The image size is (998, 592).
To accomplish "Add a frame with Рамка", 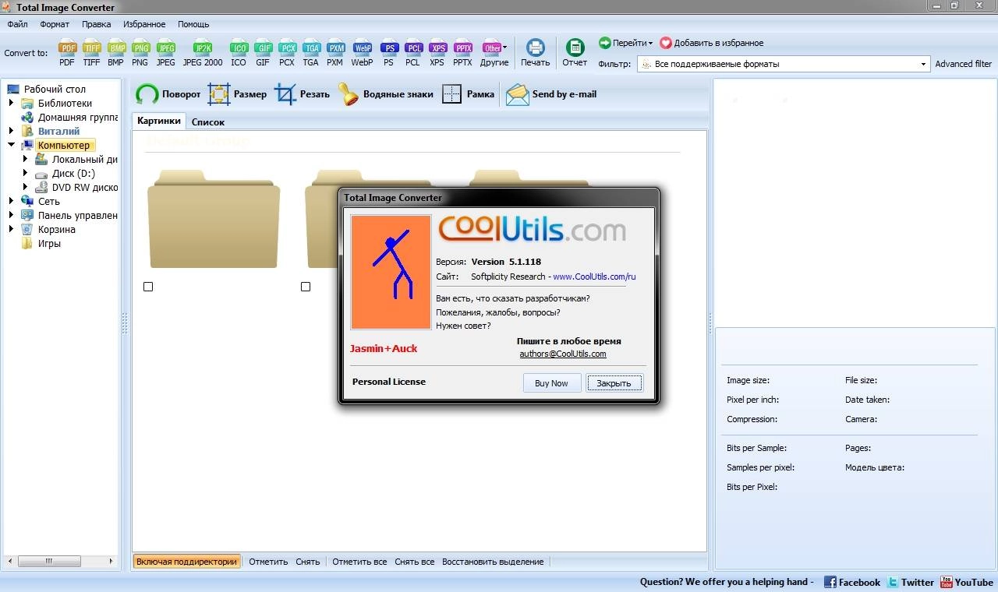I will (468, 94).
